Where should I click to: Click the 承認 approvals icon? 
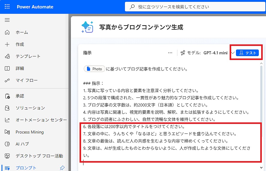[8, 96]
